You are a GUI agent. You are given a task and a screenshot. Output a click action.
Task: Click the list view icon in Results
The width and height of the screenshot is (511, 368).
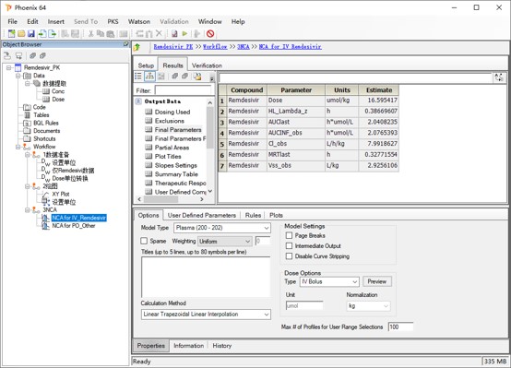[x=138, y=77]
